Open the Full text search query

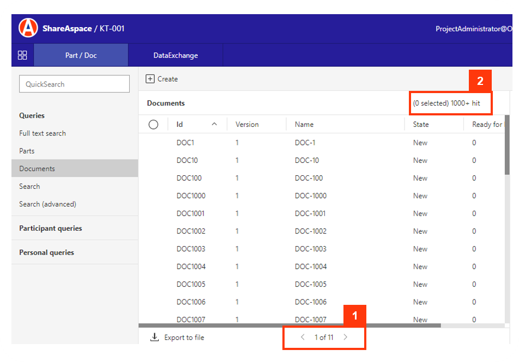pyautogui.click(x=43, y=133)
